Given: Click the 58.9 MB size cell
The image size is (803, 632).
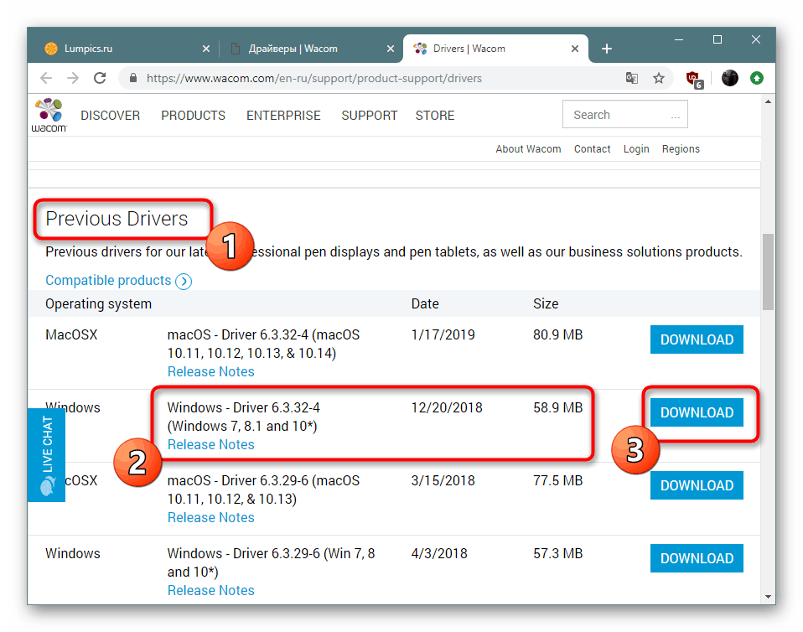Looking at the screenshot, I should click(557, 407).
